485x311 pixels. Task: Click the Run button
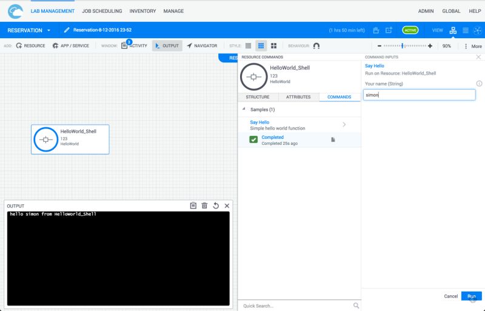click(471, 296)
